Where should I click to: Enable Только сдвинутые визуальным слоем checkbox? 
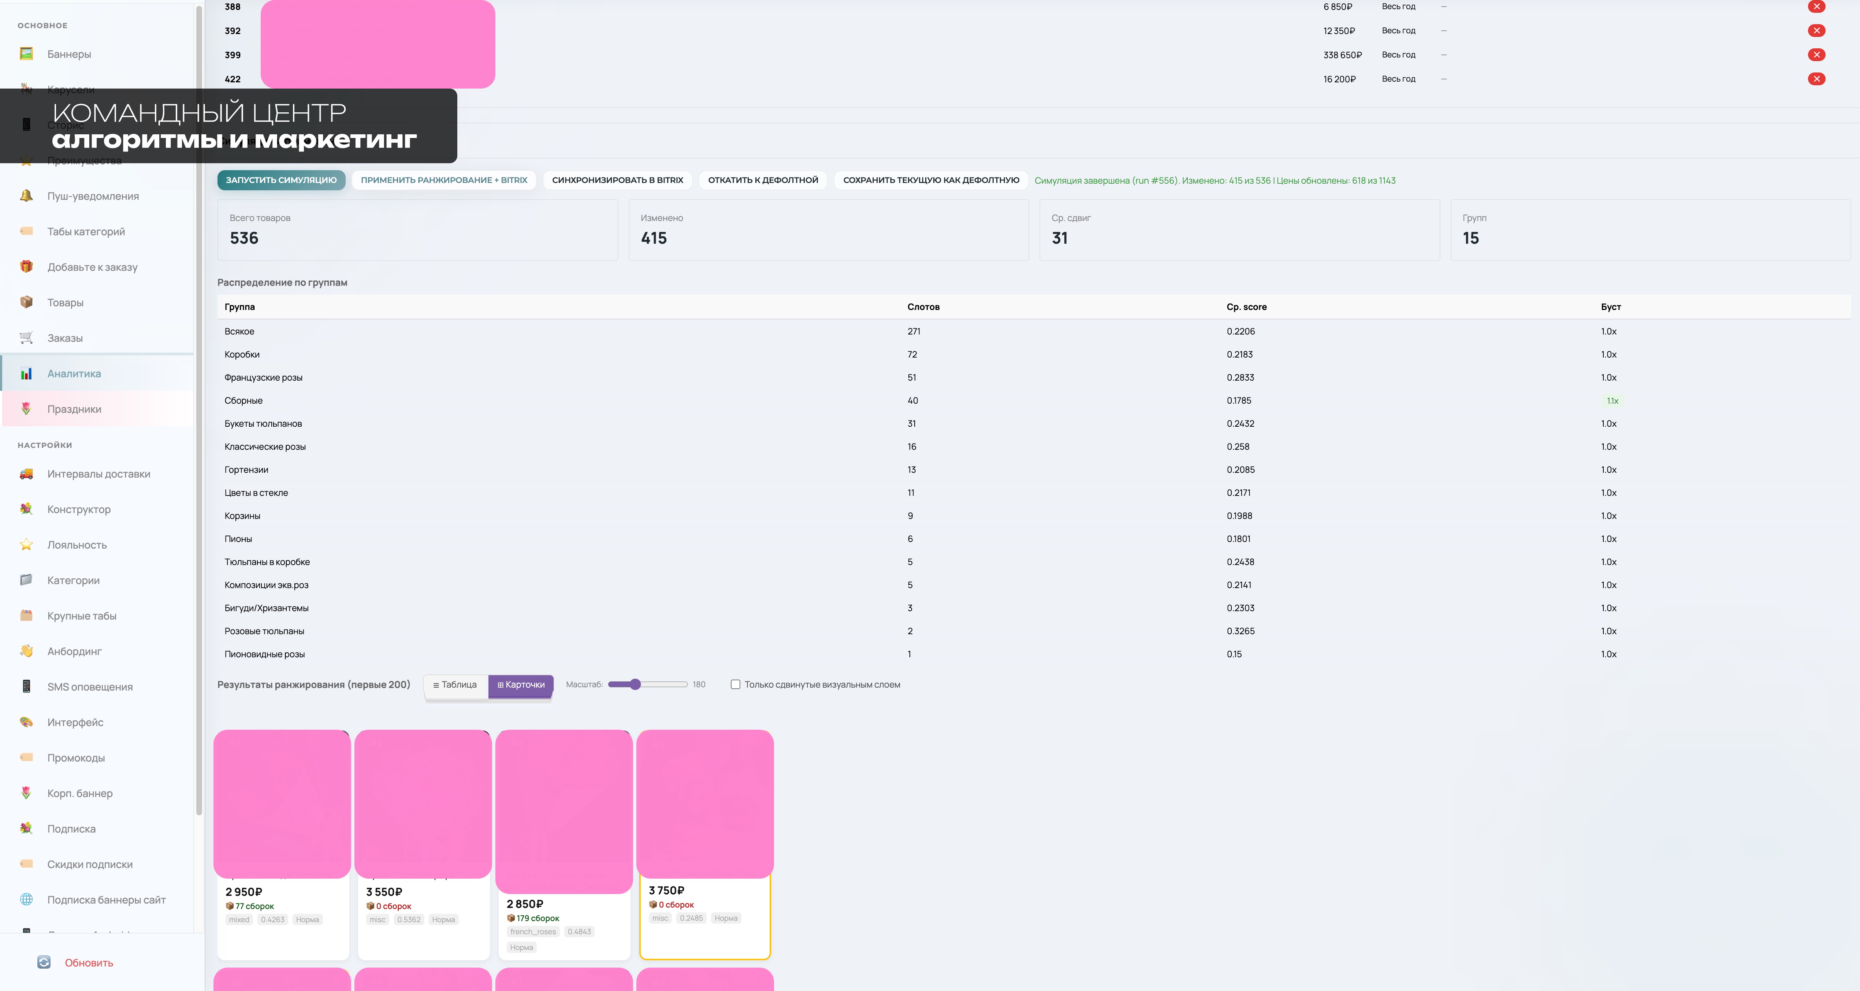(x=735, y=684)
